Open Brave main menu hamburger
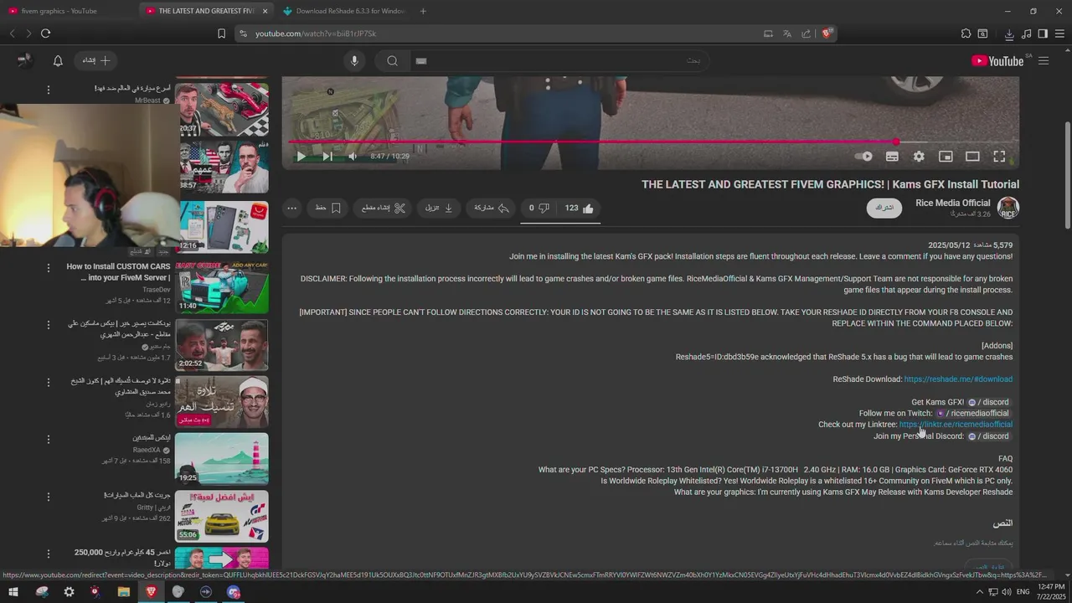1072x603 pixels. pos(1060,33)
